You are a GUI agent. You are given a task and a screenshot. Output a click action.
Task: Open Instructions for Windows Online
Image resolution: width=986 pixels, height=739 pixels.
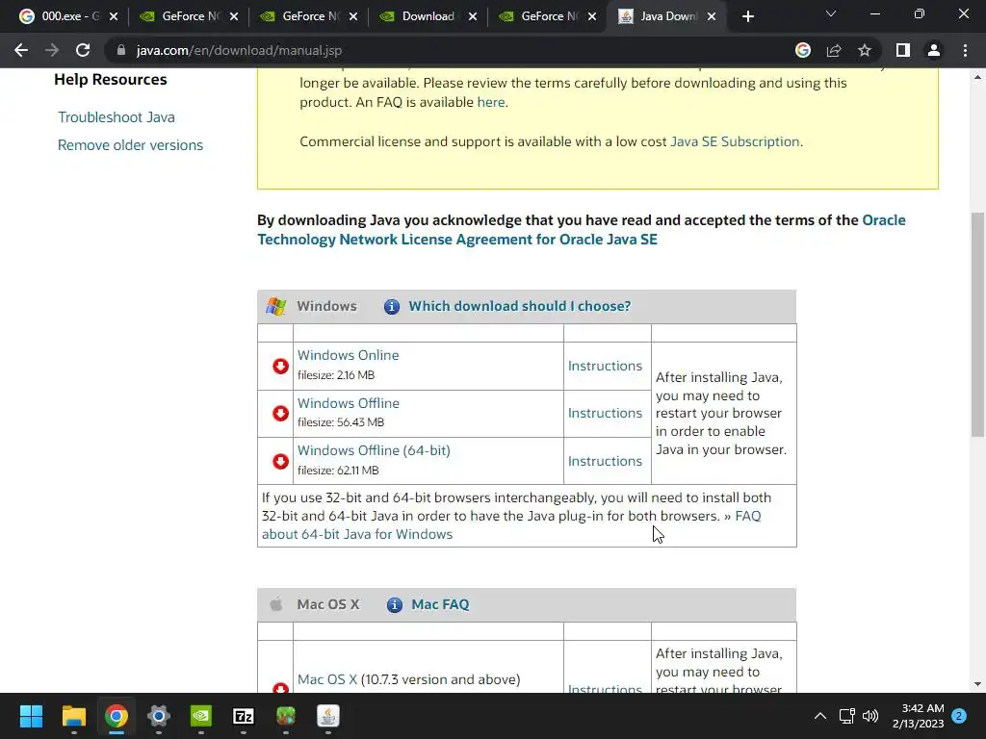605,366
